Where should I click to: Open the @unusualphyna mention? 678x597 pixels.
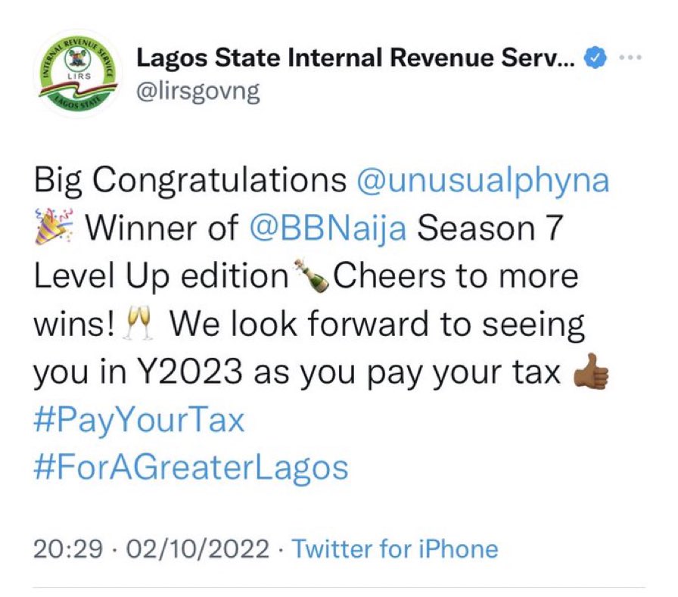482,181
